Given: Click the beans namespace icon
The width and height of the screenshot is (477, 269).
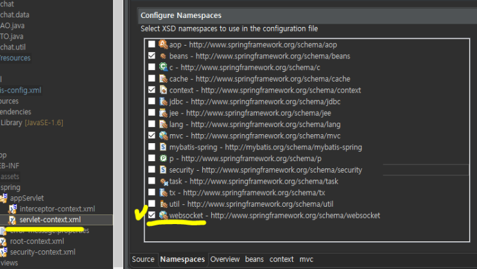Looking at the screenshot, I should click(163, 56).
